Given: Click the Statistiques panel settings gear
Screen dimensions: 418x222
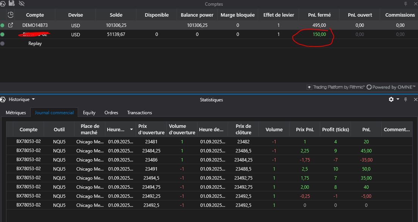Looking at the screenshot, I should click(x=391, y=99).
